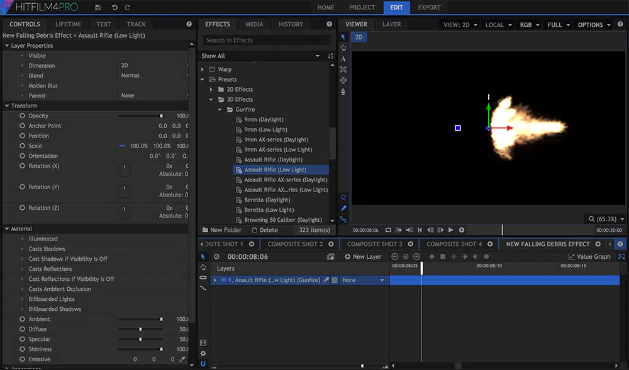Collapse the Gunfire presets folder
The height and width of the screenshot is (370, 629).
tap(220, 109)
